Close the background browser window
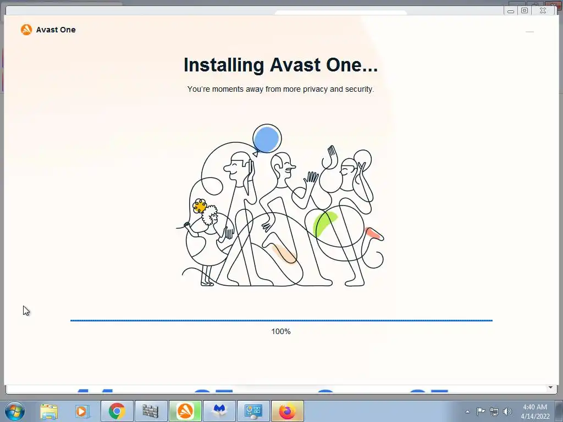This screenshot has height=422, width=563. [x=543, y=11]
